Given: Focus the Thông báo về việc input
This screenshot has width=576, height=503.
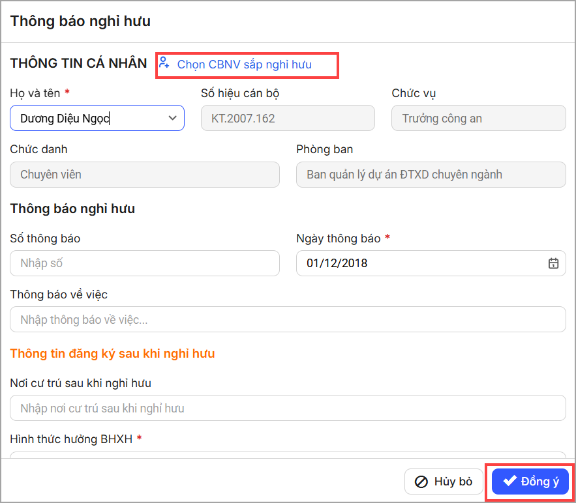Looking at the screenshot, I should click(288, 320).
